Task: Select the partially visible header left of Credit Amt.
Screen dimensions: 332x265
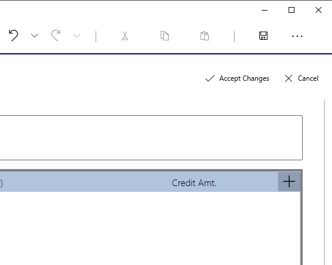Action: [x=2, y=183]
